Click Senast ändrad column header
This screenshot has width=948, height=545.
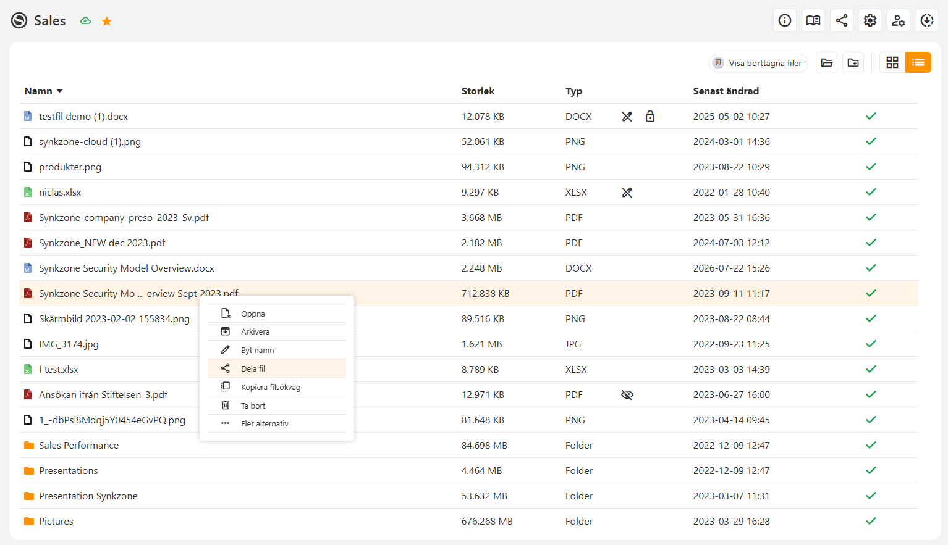(726, 91)
